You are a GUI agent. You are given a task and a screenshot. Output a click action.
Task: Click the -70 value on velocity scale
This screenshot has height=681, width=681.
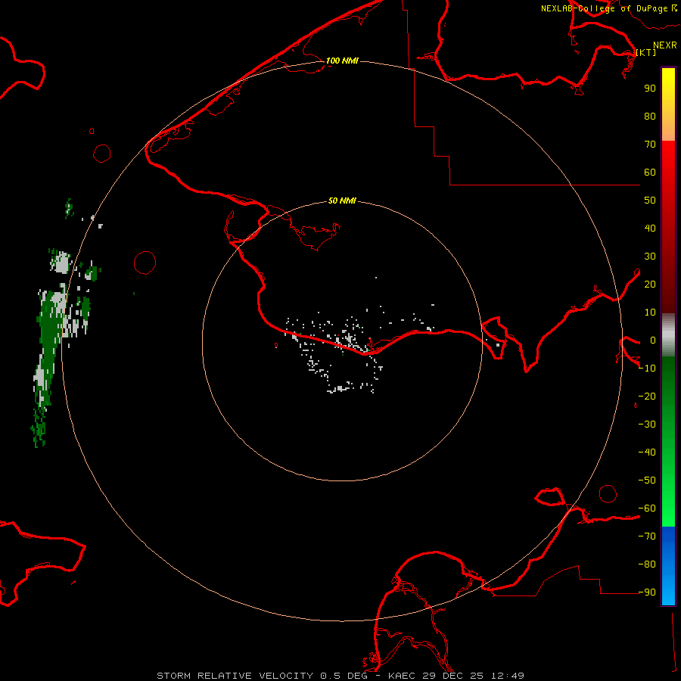[647, 536]
